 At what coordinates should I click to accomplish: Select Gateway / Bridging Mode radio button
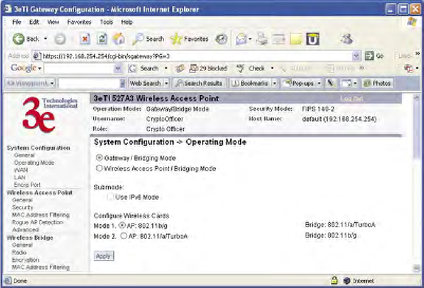pyautogui.click(x=99, y=158)
